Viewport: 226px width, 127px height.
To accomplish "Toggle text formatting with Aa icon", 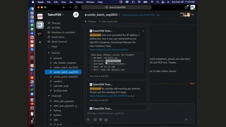I will tap(106, 120).
